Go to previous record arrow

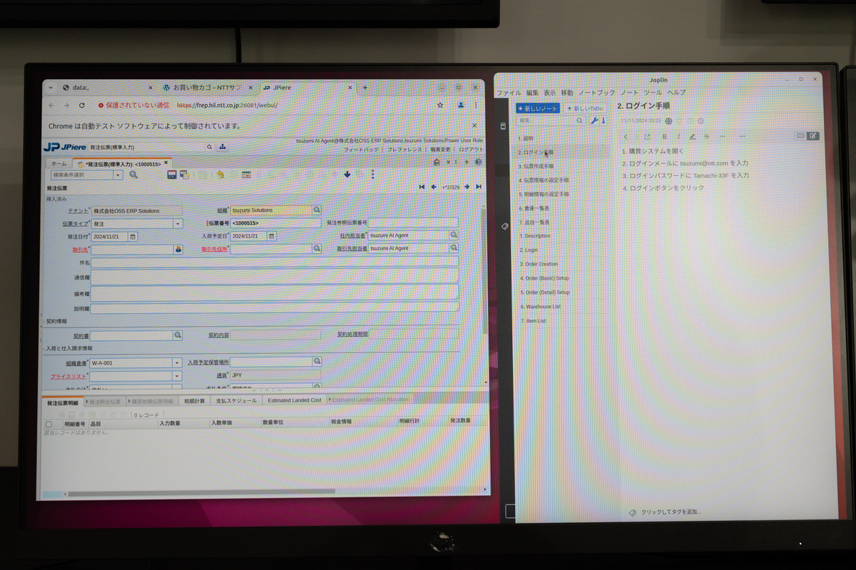pyautogui.click(x=434, y=187)
